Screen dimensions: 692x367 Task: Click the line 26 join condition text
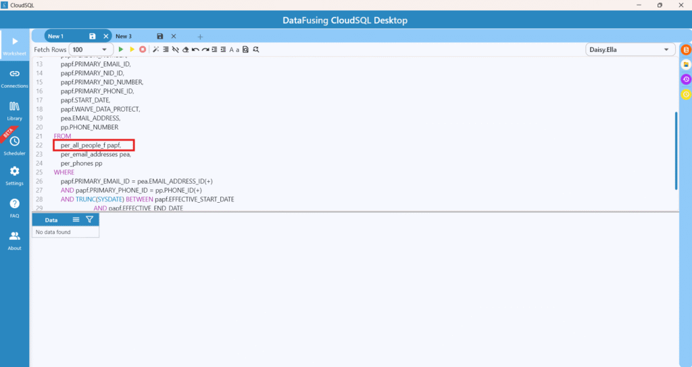point(137,182)
